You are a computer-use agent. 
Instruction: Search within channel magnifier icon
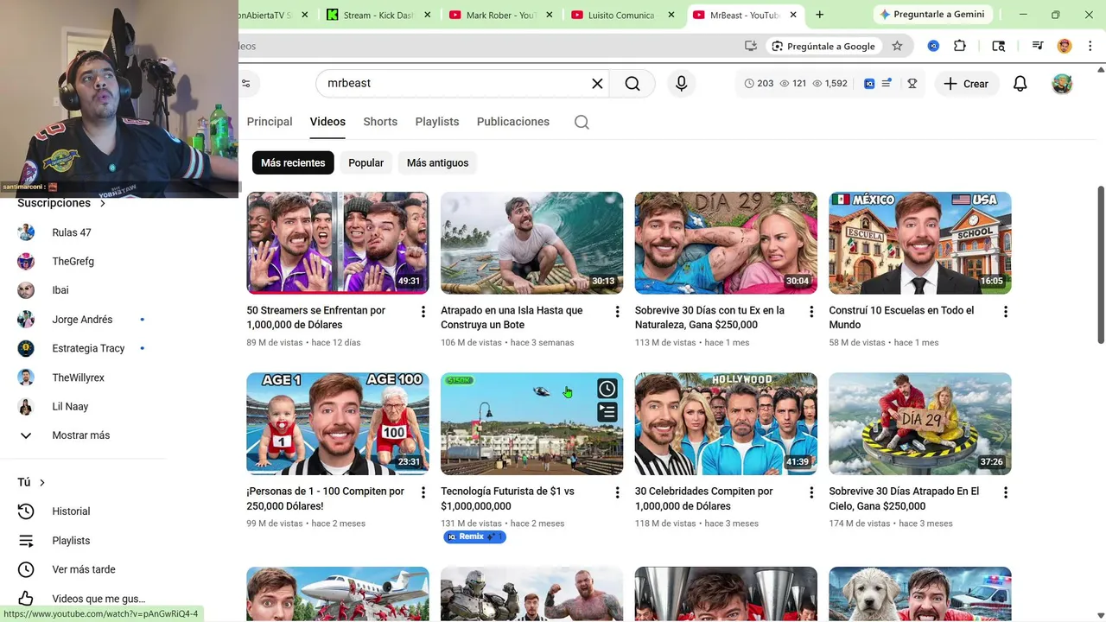coord(582,122)
